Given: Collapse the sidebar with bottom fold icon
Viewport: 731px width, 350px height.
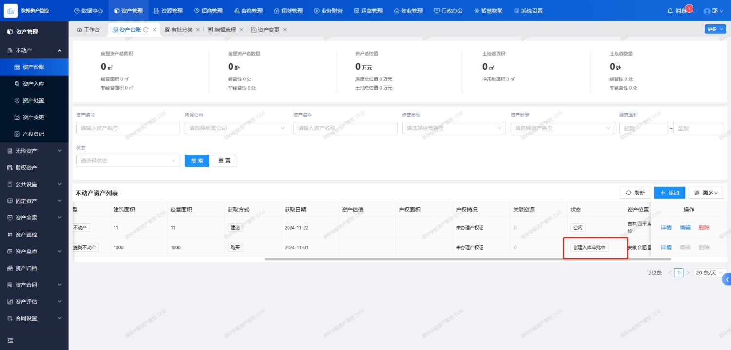Looking at the screenshot, I should coord(10,340).
